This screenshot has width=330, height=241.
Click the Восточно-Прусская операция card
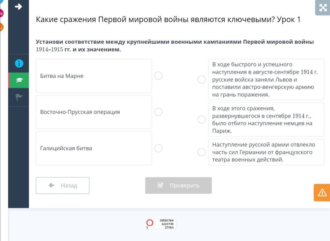tap(94, 112)
